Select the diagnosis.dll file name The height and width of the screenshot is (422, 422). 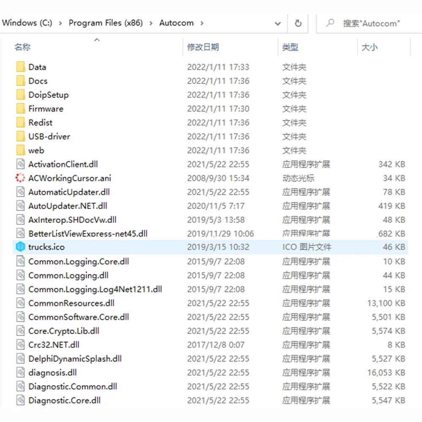[x=52, y=373]
